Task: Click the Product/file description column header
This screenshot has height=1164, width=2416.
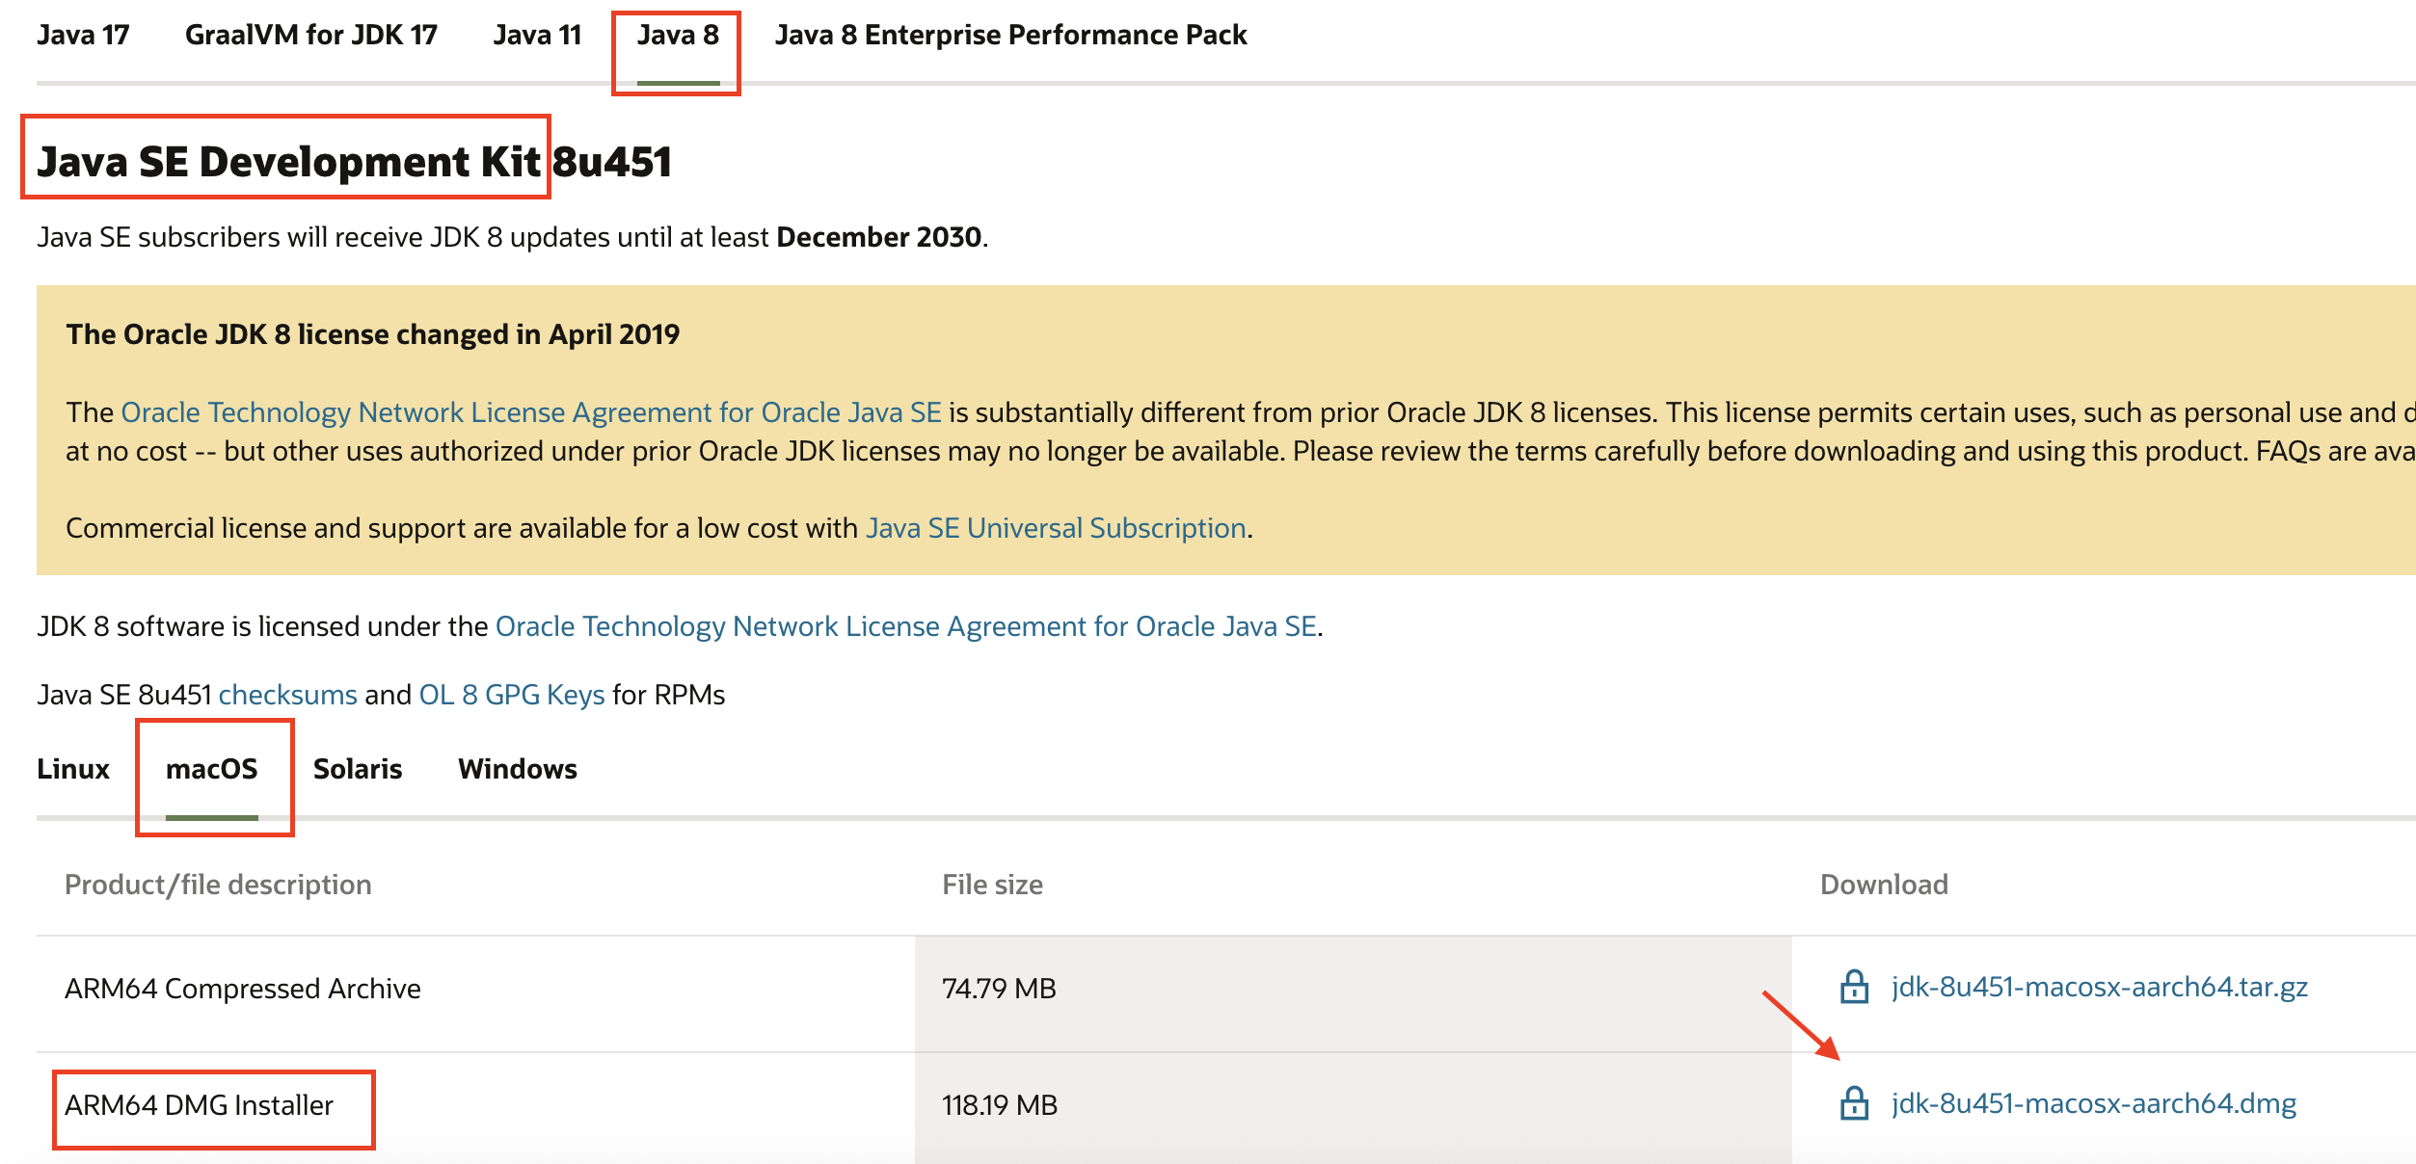Action: tap(218, 885)
